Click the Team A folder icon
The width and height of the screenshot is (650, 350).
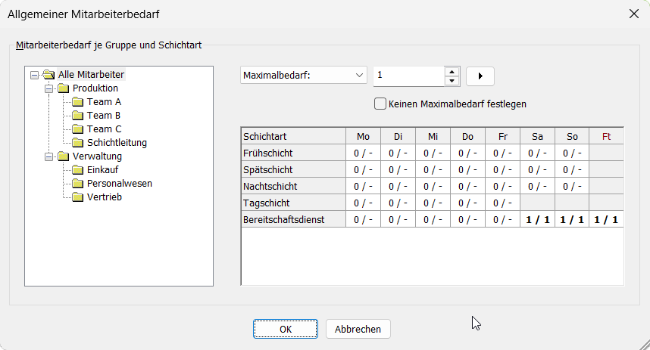pos(77,102)
